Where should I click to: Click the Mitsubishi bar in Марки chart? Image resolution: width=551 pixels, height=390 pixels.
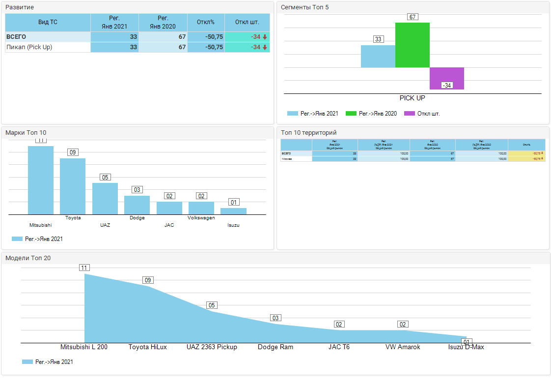pos(41,180)
